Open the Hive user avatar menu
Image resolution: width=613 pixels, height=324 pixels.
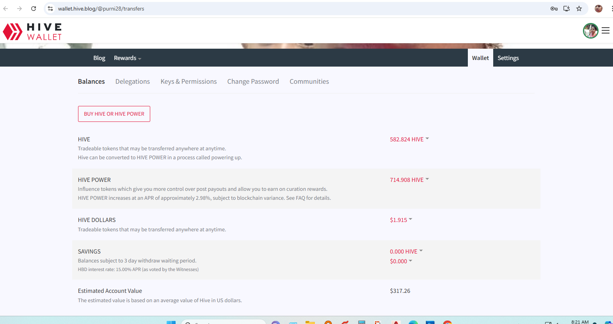590,31
